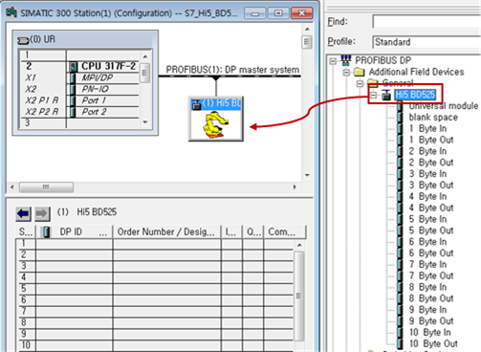Click the Com... column header
The image size is (481, 352).
click(285, 232)
